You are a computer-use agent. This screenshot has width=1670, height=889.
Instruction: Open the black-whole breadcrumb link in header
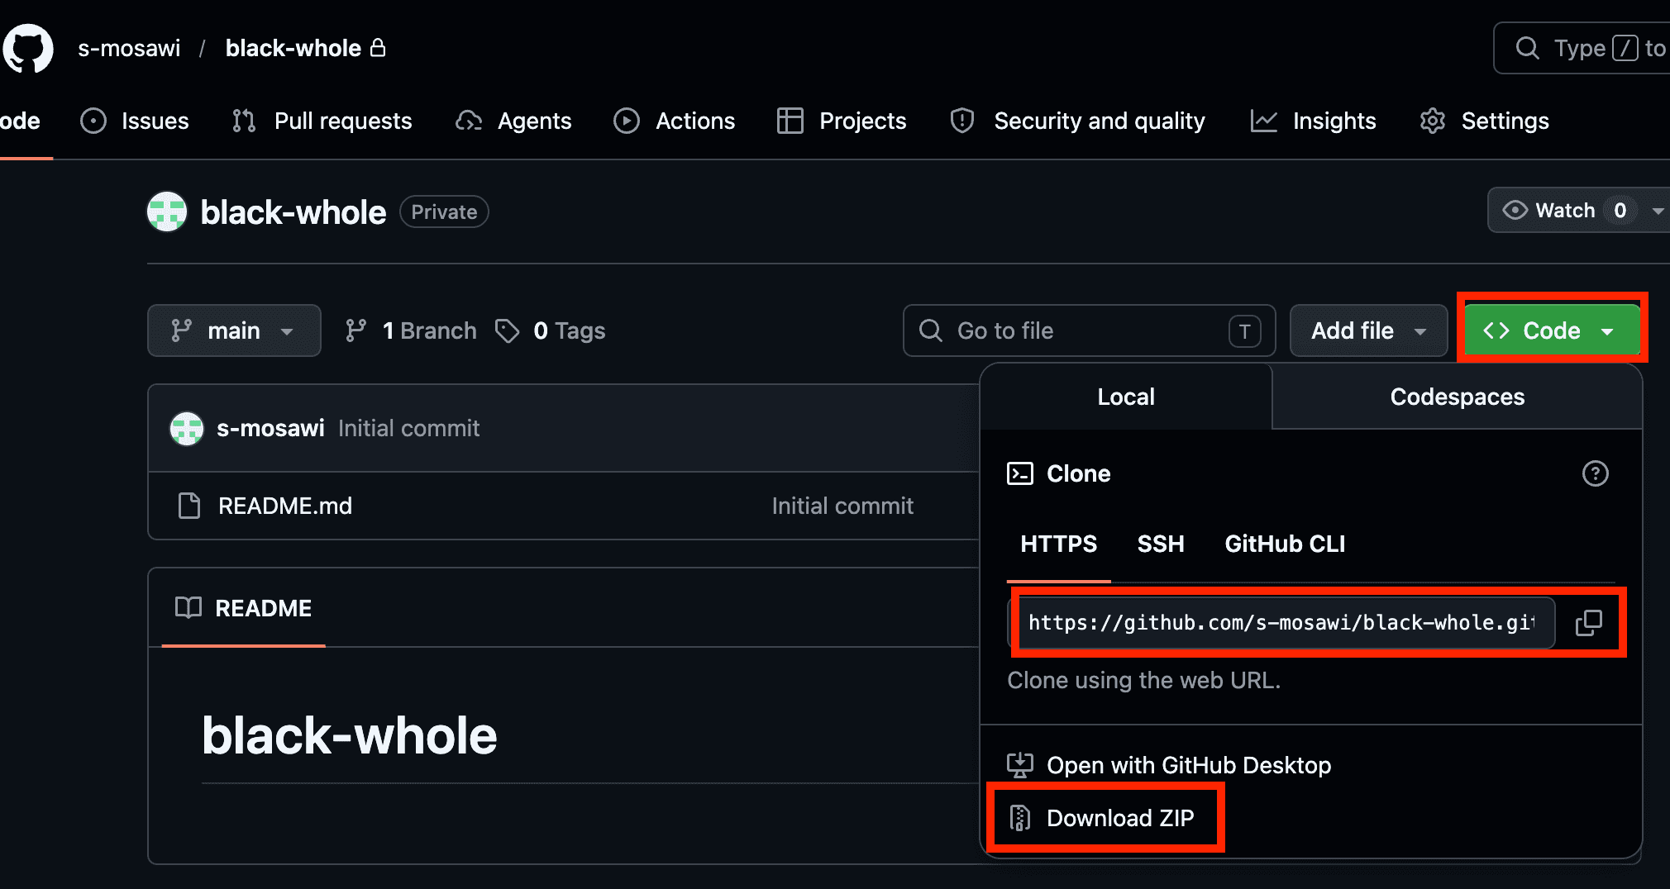point(293,48)
